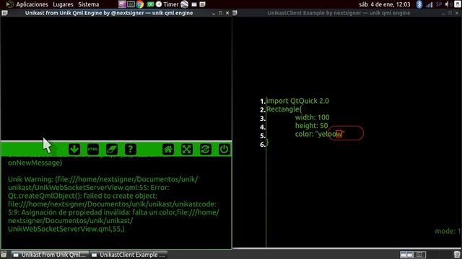Select the second workspace in workspace switcher

[x=419, y=255]
